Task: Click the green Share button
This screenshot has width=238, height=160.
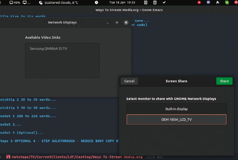Action: 224,81
